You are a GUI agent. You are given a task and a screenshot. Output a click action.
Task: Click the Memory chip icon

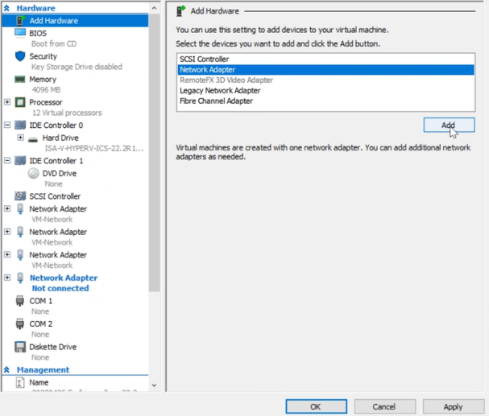[20, 80]
